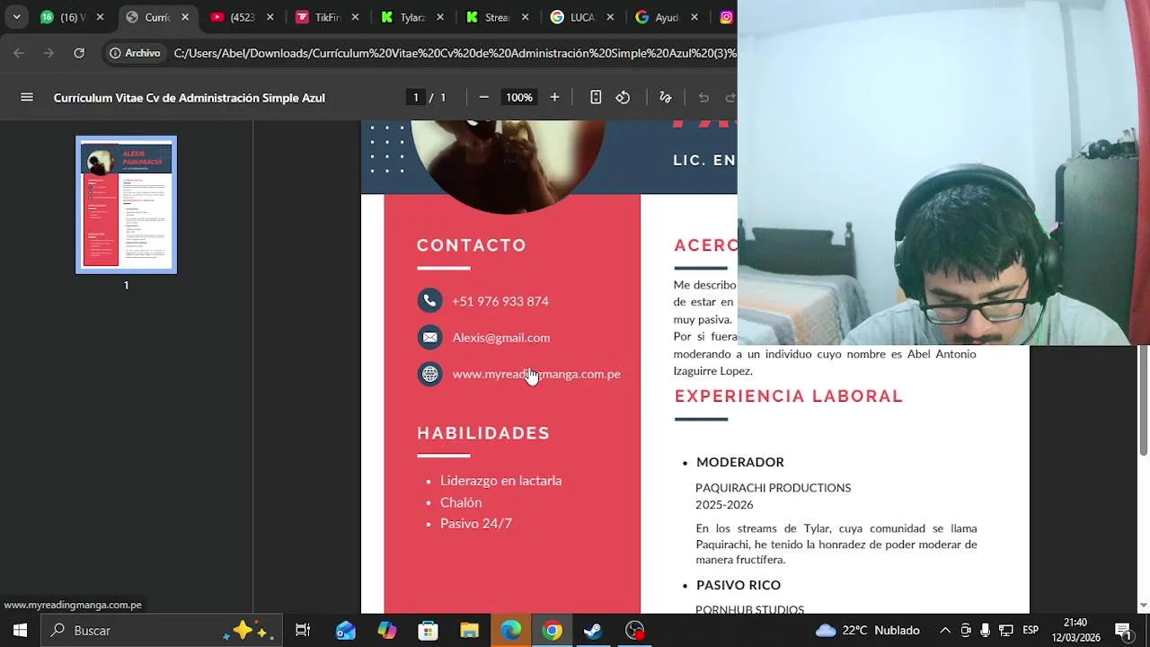Click the PAQUIRACHI PRODUCTIONS text
This screenshot has height=647, width=1150.
click(x=773, y=488)
